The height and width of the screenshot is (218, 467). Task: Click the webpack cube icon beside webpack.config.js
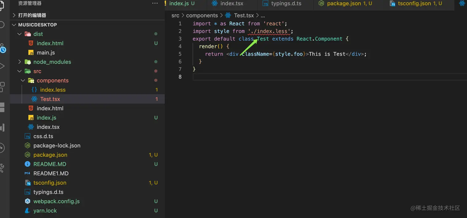coord(27,201)
